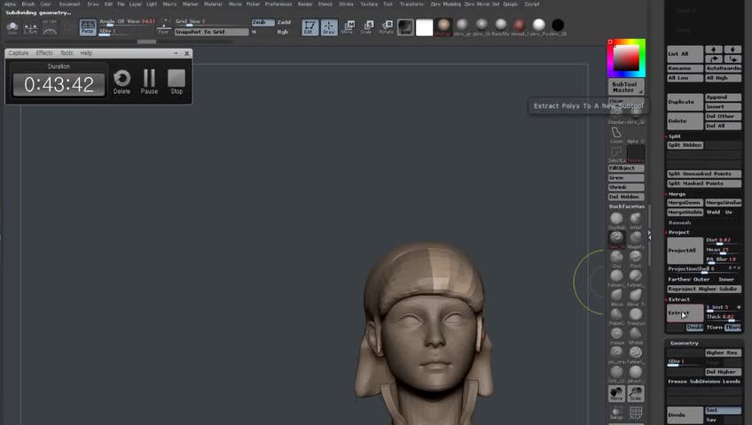Open the Capture menu in recorder window
752x425 pixels.
point(19,53)
